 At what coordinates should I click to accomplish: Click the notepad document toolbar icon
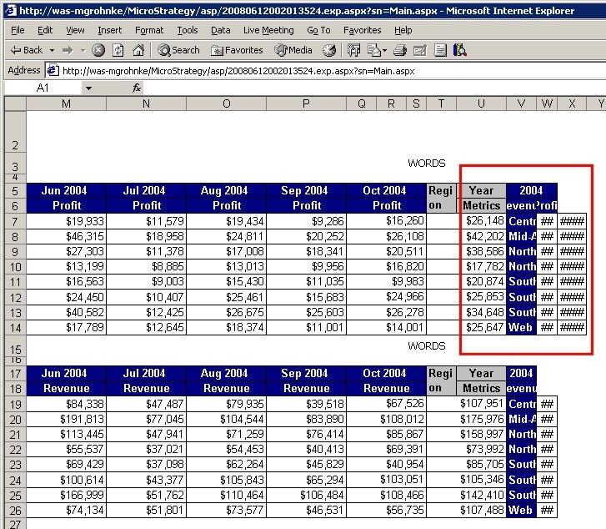pyautogui.click(x=440, y=50)
